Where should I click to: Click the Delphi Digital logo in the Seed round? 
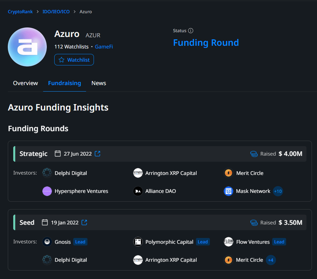(47, 260)
